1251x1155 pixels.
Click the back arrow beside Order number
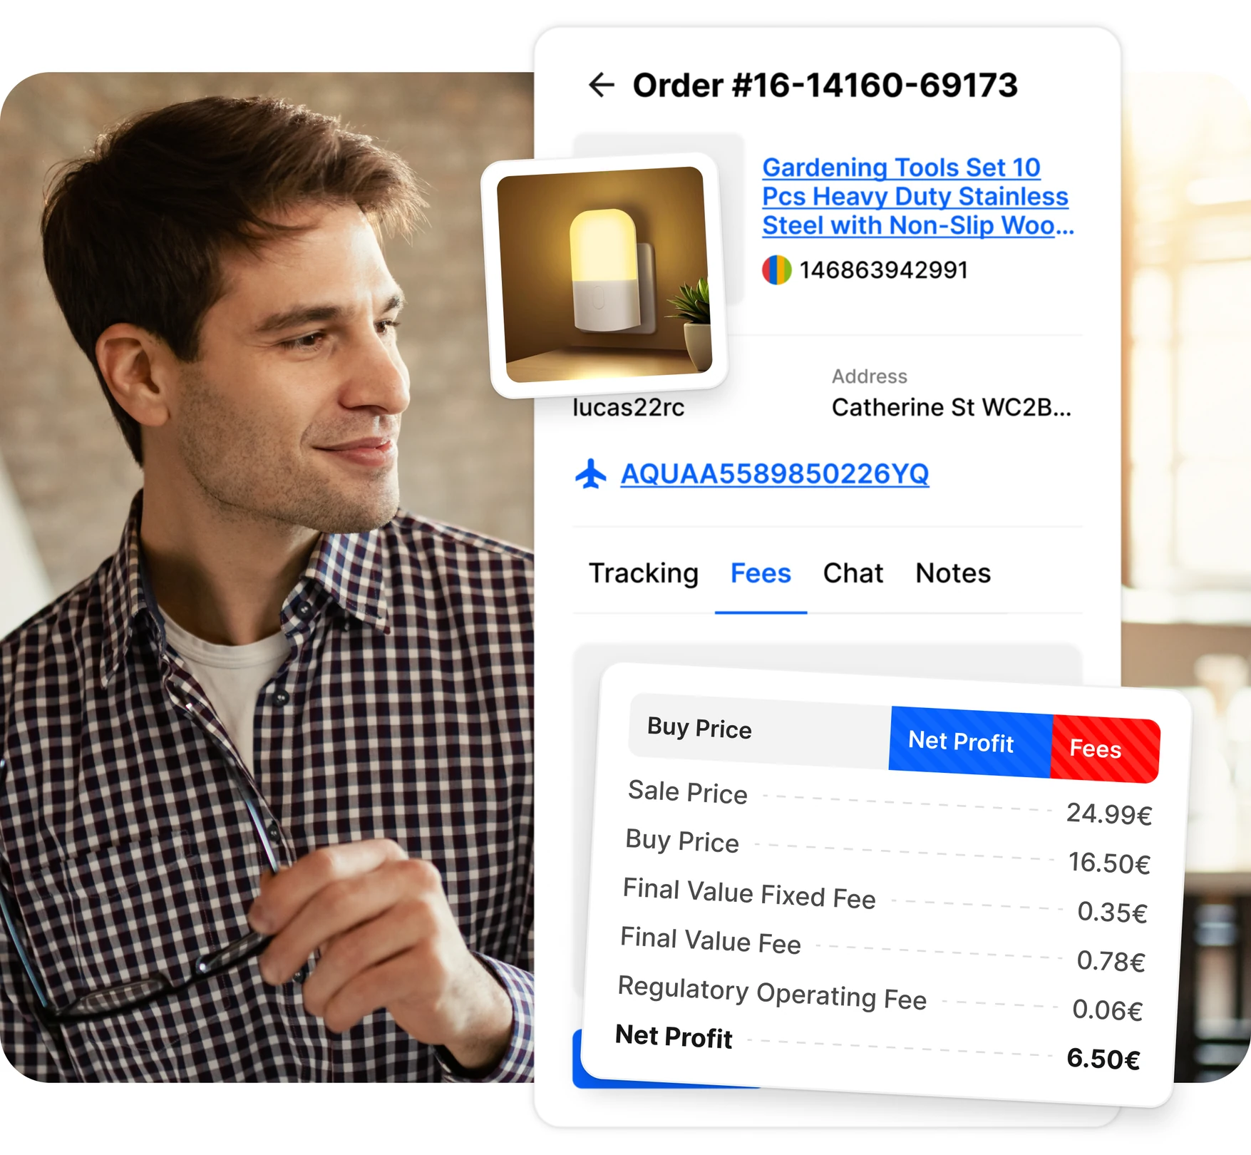(x=601, y=85)
